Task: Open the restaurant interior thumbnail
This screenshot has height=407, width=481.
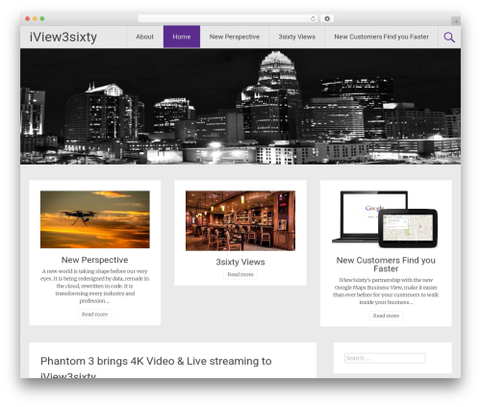Action: point(240,220)
